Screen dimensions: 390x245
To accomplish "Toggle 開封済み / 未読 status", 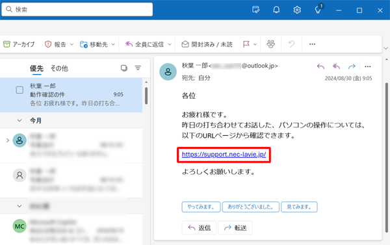I will (x=207, y=44).
